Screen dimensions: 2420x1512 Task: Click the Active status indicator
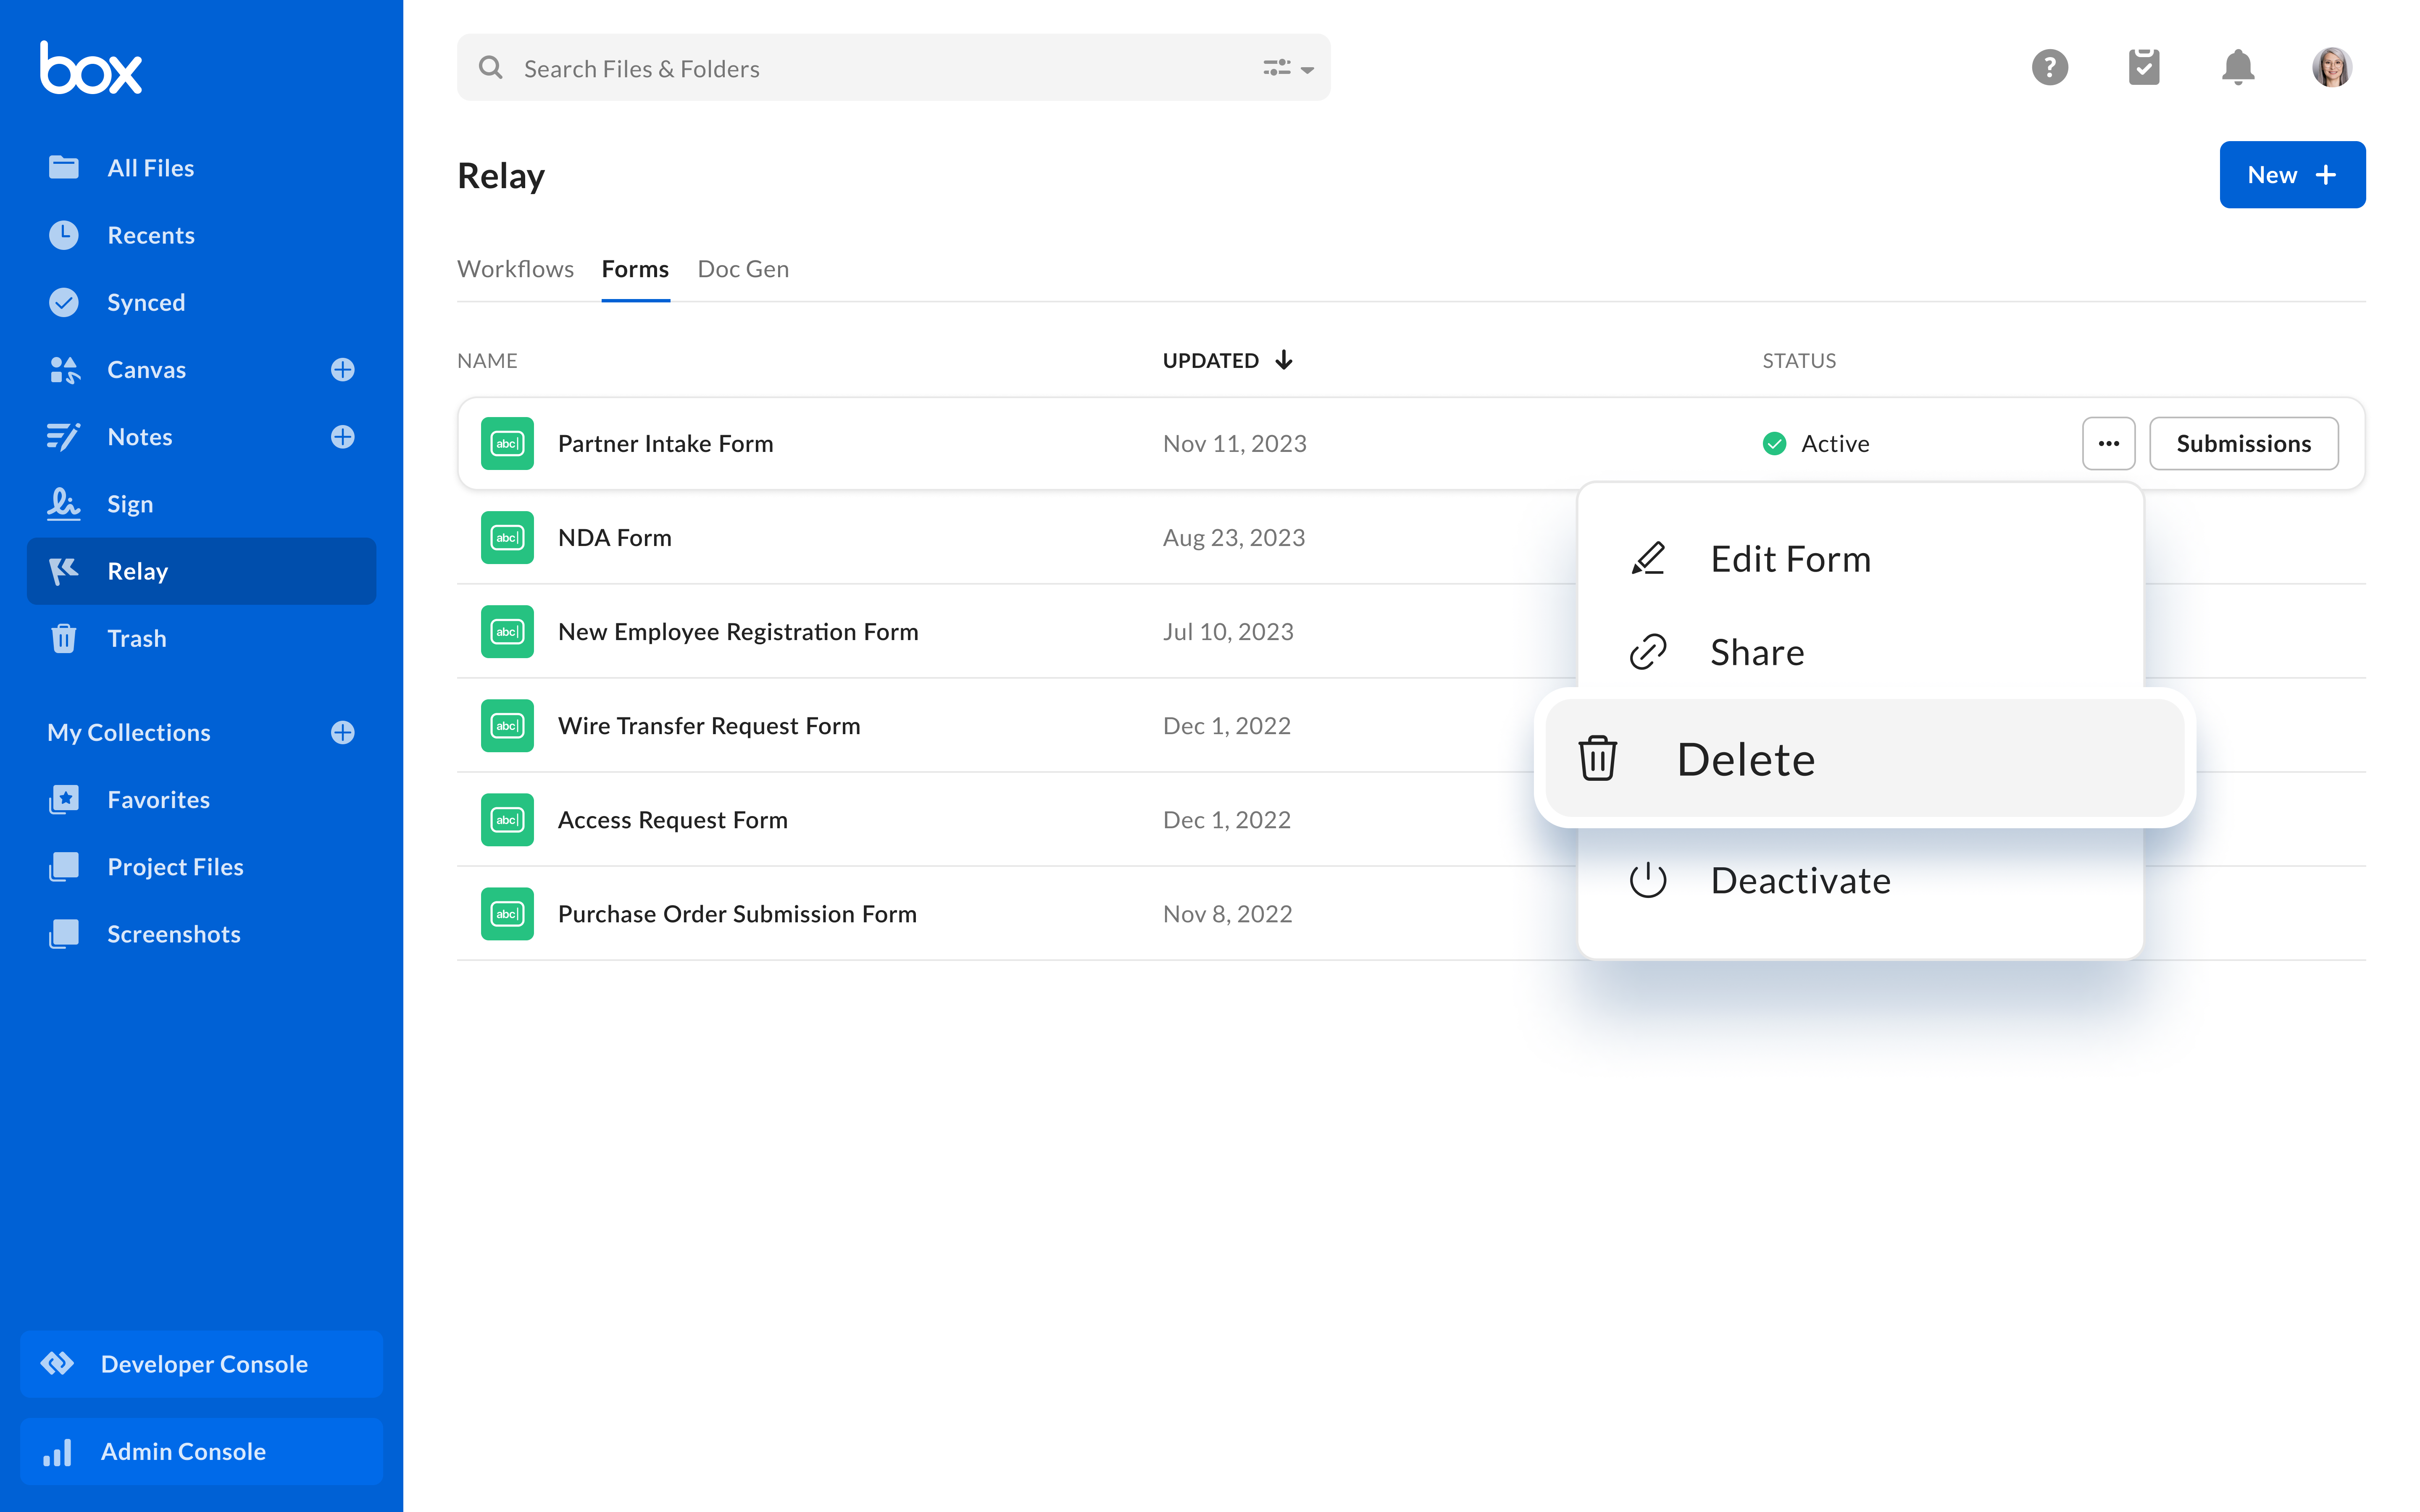pyautogui.click(x=1815, y=443)
